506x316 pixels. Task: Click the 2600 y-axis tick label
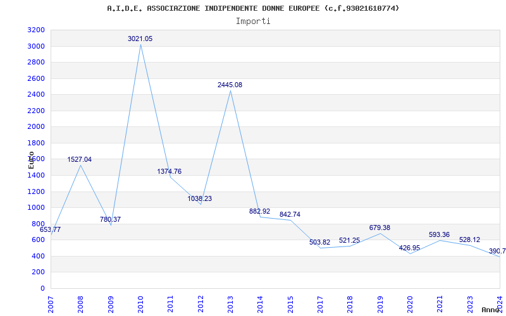[x=37, y=78]
